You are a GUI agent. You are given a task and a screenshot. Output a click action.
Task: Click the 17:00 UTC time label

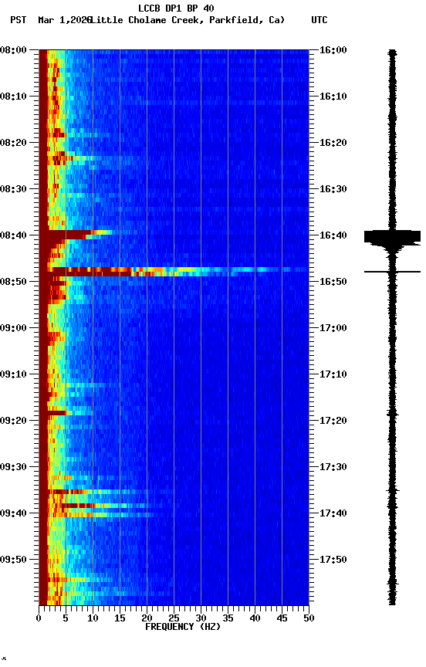tap(333, 328)
